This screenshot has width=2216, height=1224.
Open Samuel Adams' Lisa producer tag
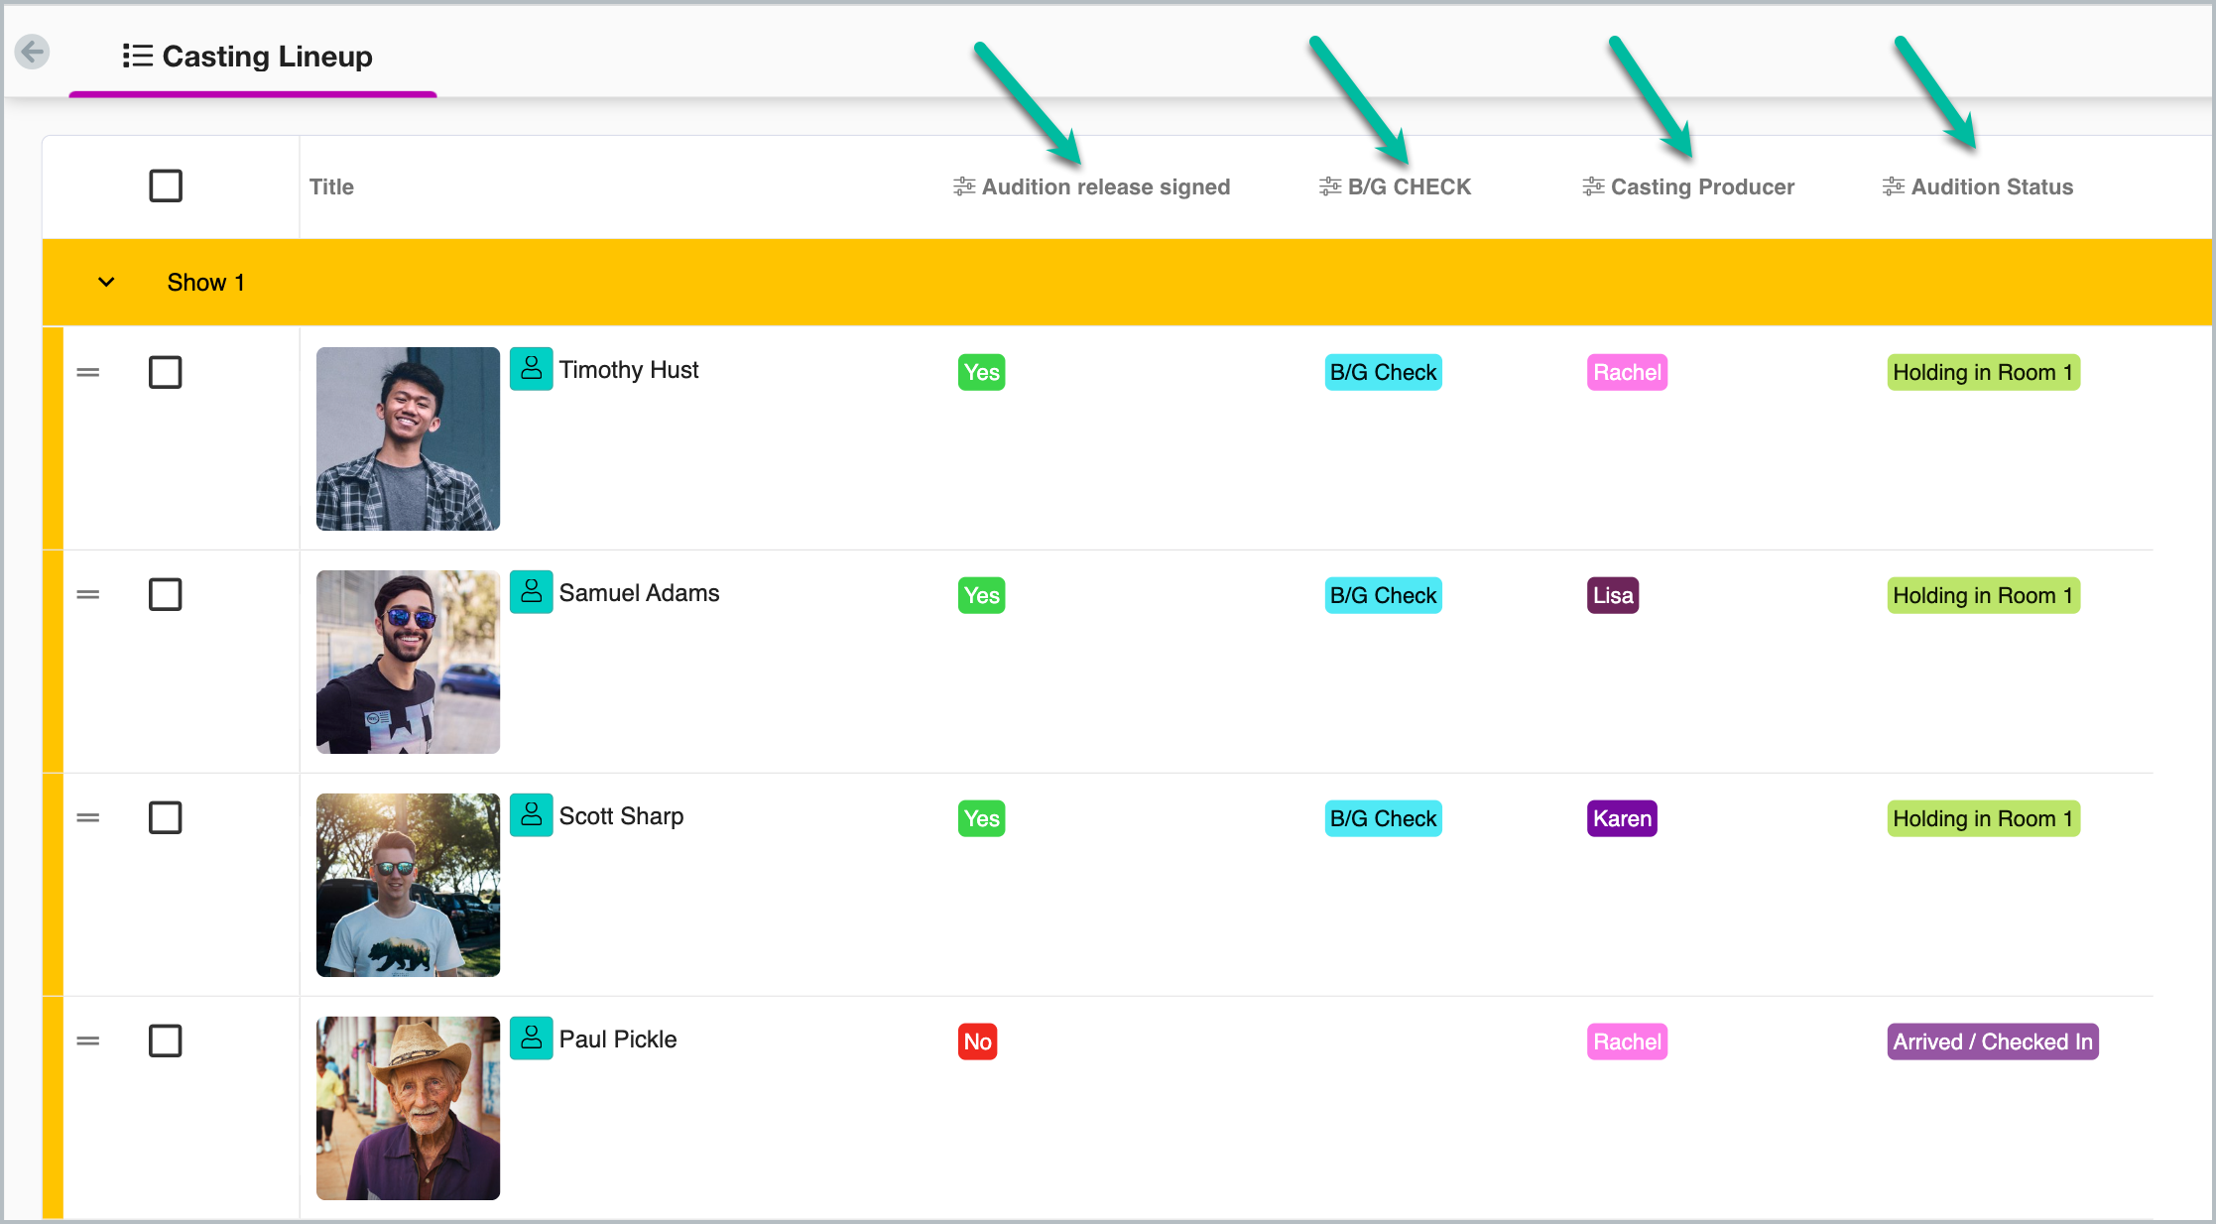tap(1612, 595)
